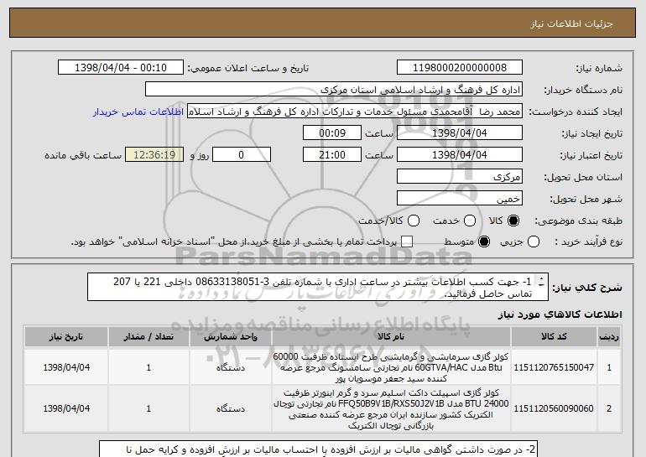Click the دستگاه unit cell in row 1

[x=231, y=367]
